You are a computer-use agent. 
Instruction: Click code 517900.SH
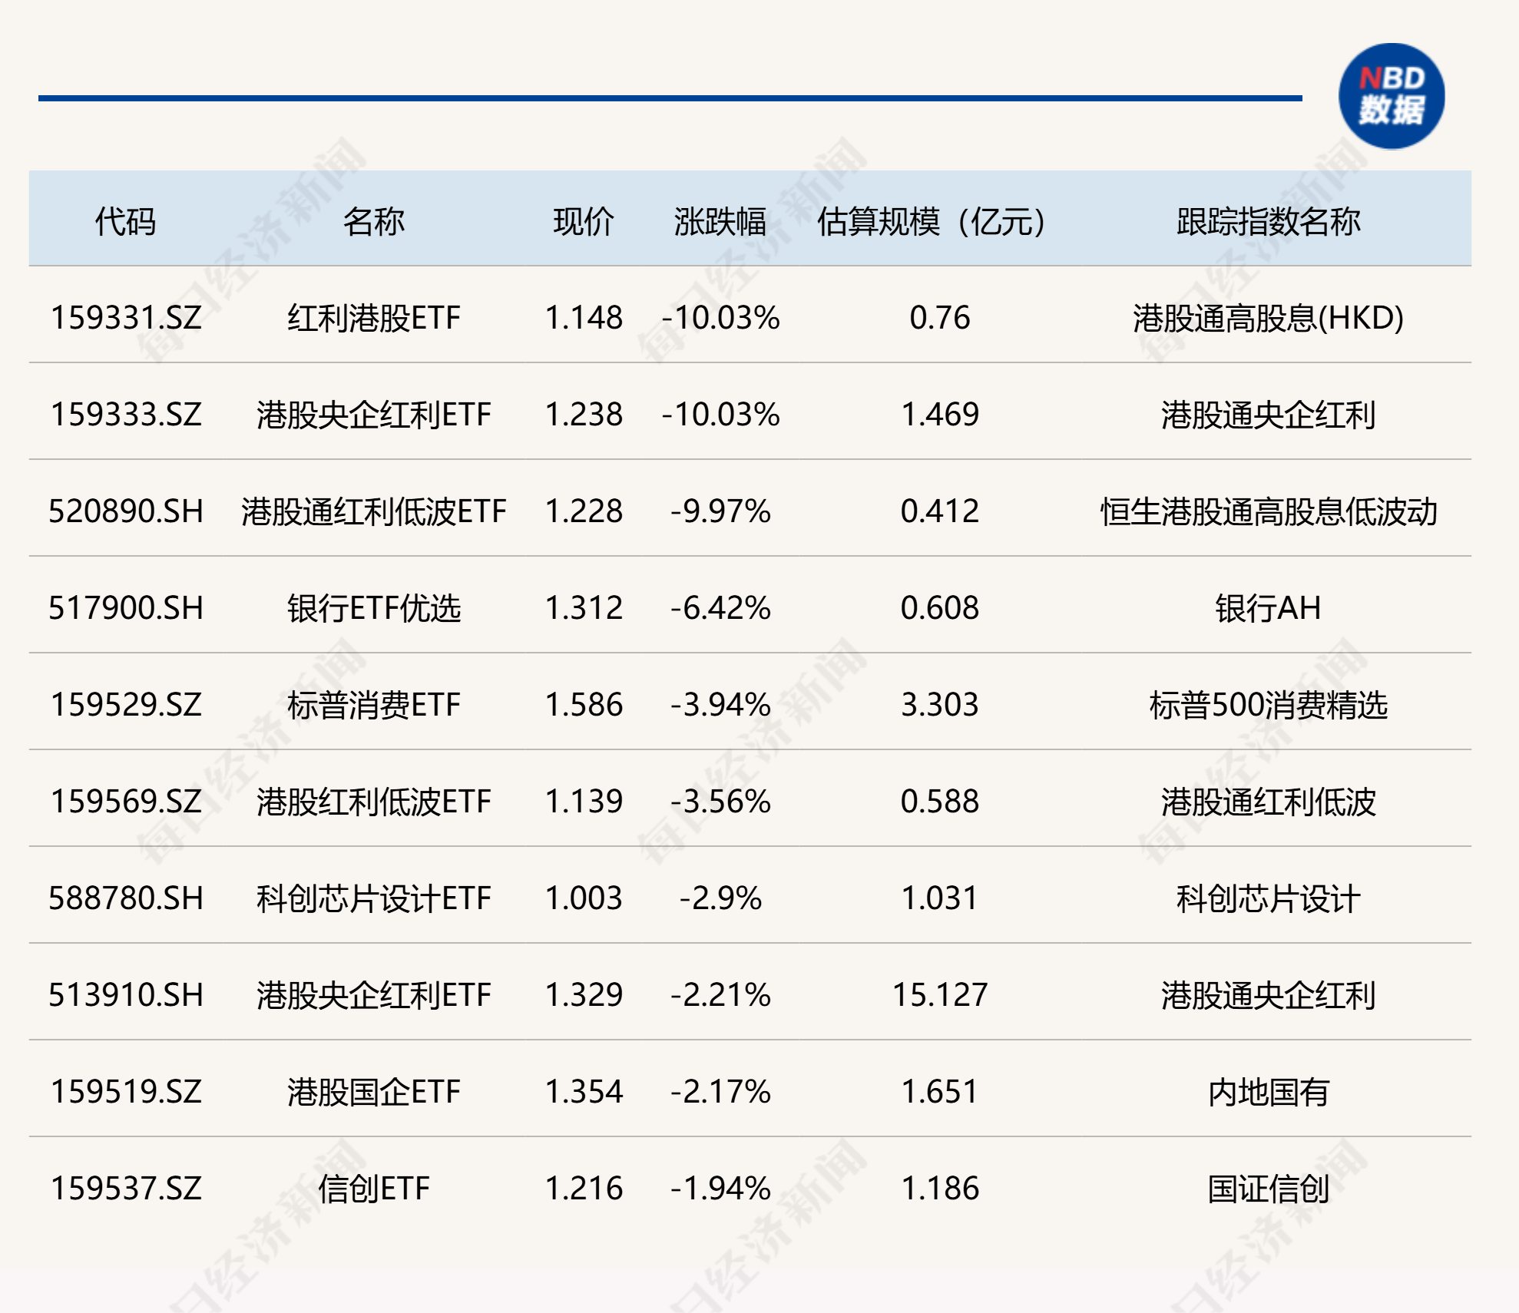pos(126,608)
